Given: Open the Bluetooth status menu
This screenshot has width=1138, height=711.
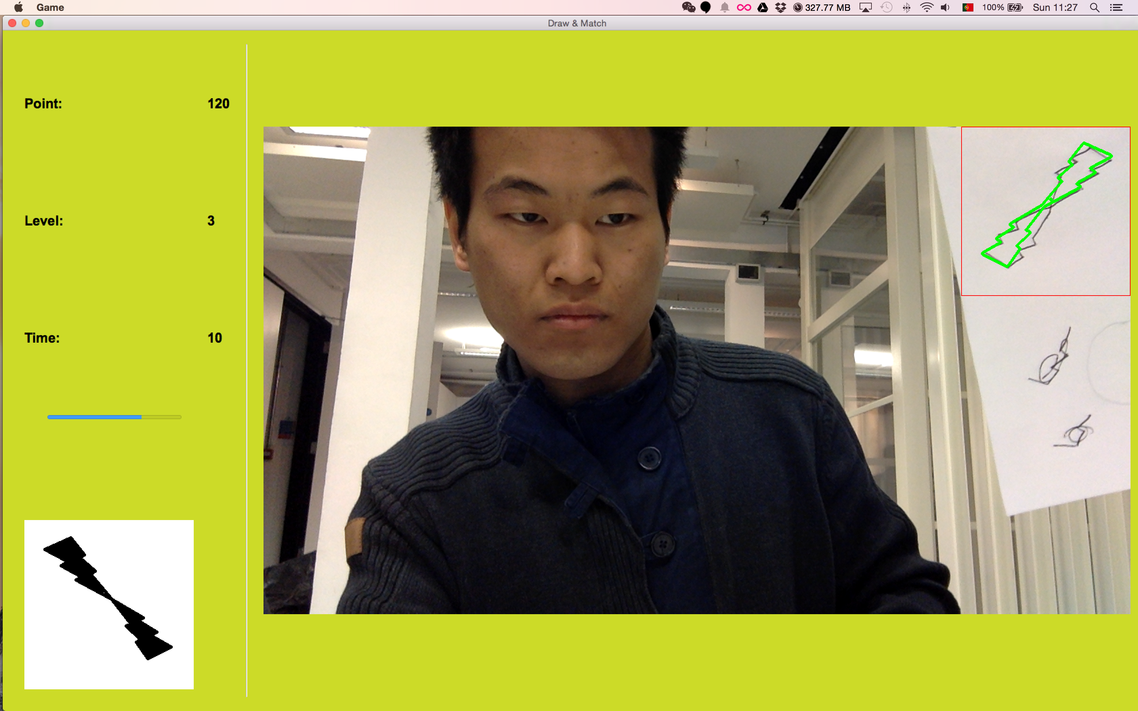Looking at the screenshot, I should coord(907,7).
